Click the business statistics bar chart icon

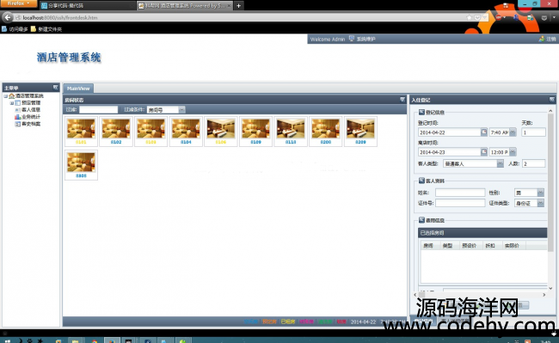pos(17,117)
